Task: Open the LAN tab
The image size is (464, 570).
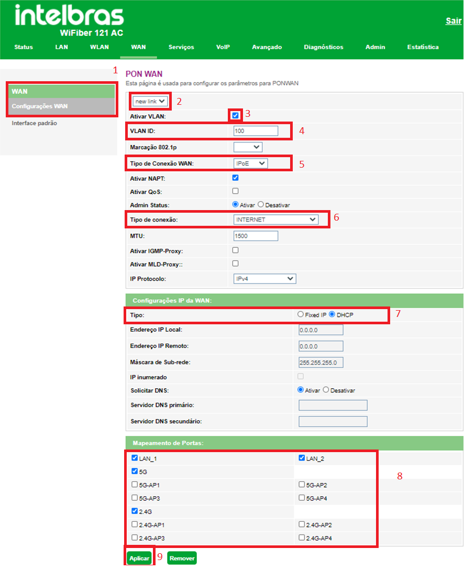Action: pos(61,47)
